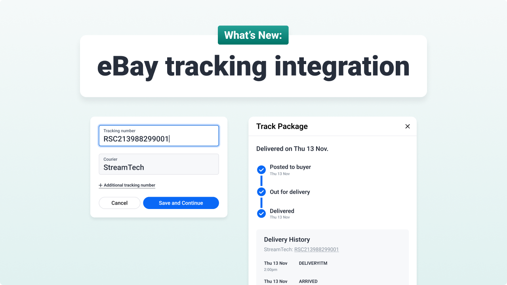The width and height of the screenshot is (507, 285).
Task: Click the Cancel button
Action: pos(119,203)
